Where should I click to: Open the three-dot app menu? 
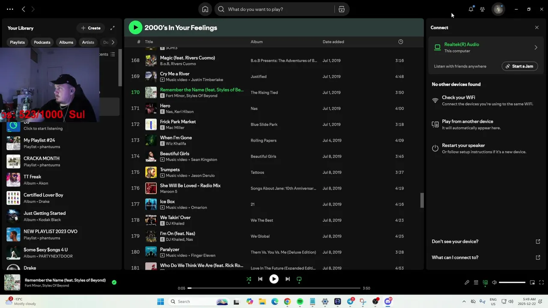click(x=10, y=9)
